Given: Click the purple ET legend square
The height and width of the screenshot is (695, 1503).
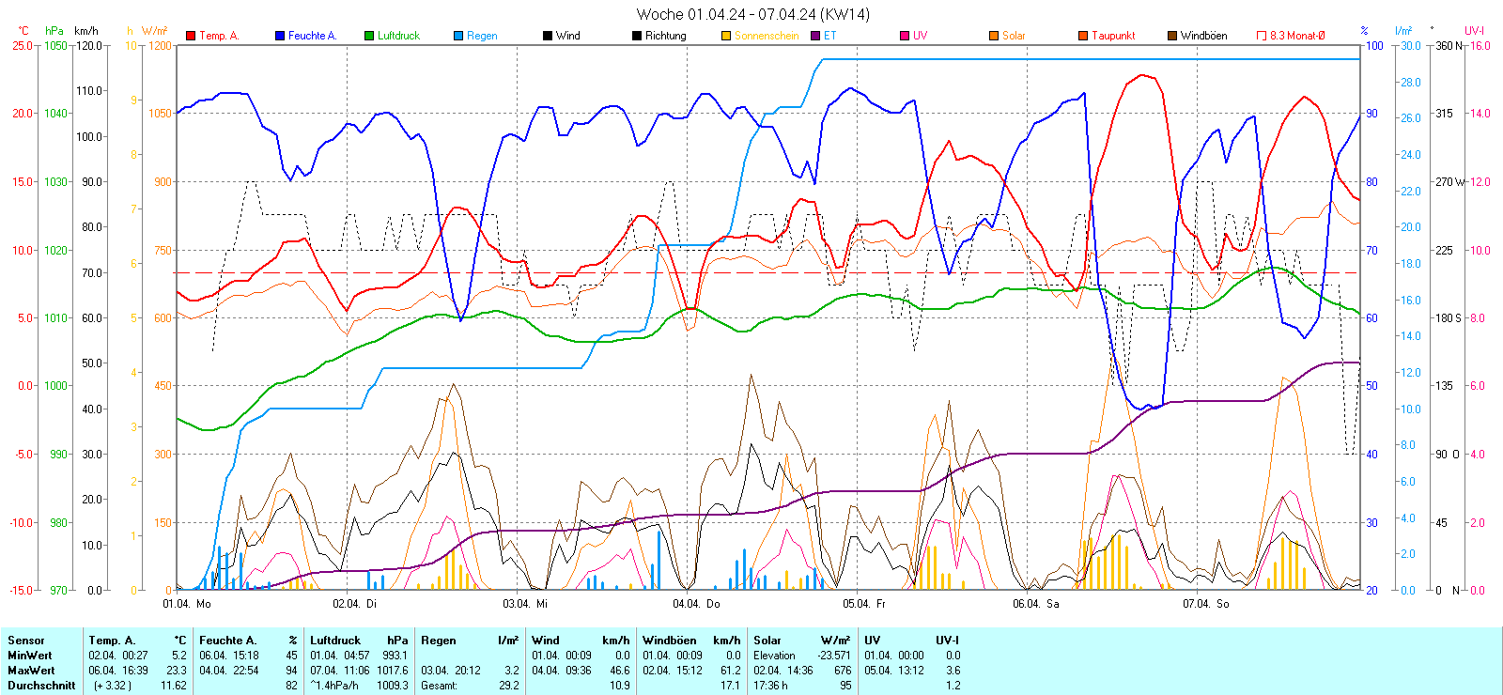Looking at the screenshot, I should [815, 36].
